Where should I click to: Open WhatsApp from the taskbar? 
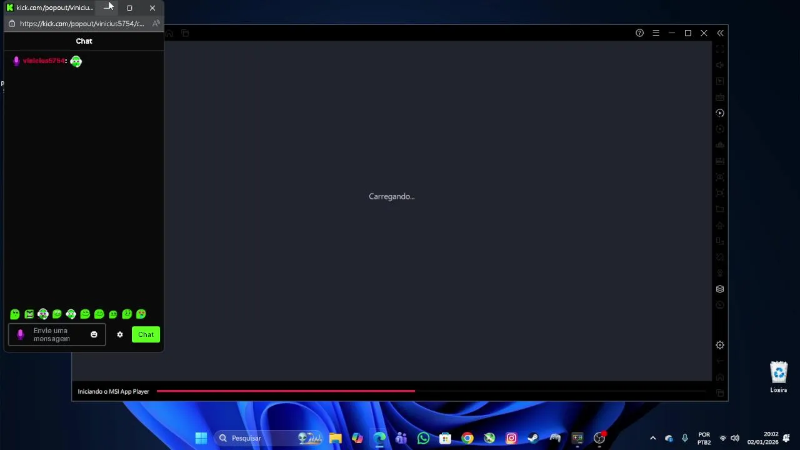coord(423,438)
